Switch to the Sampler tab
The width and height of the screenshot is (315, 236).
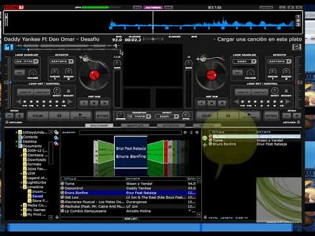click(135, 125)
